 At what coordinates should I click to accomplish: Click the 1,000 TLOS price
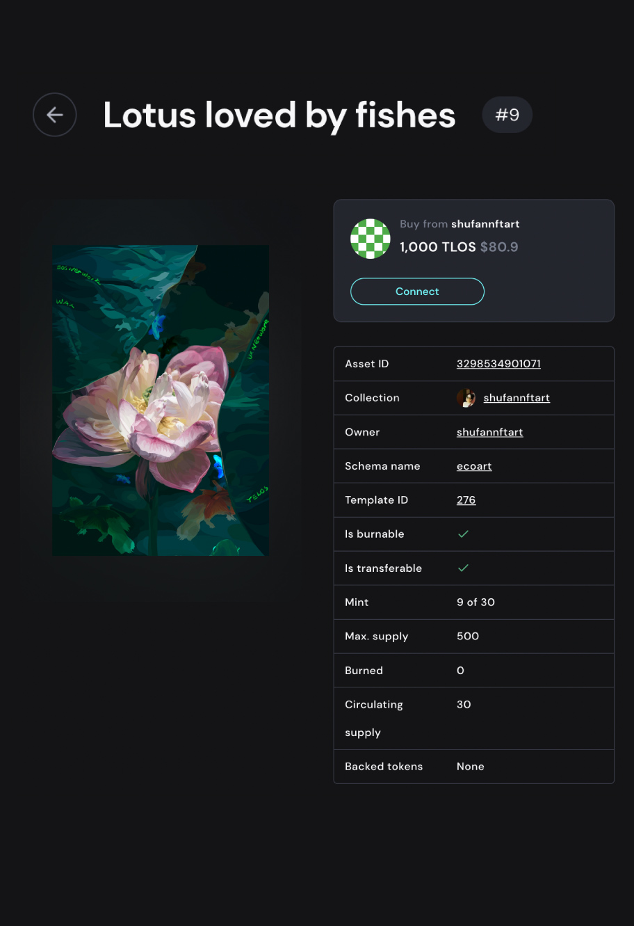(x=438, y=247)
